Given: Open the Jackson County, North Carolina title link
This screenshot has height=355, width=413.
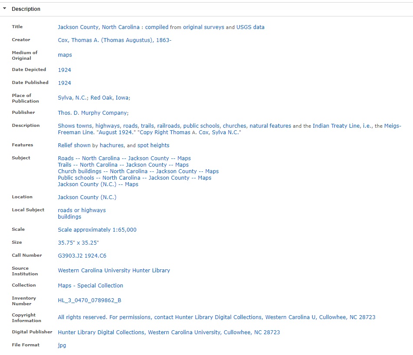Looking at the screenshot, I should pyautogui.click(x=98, y=27).
